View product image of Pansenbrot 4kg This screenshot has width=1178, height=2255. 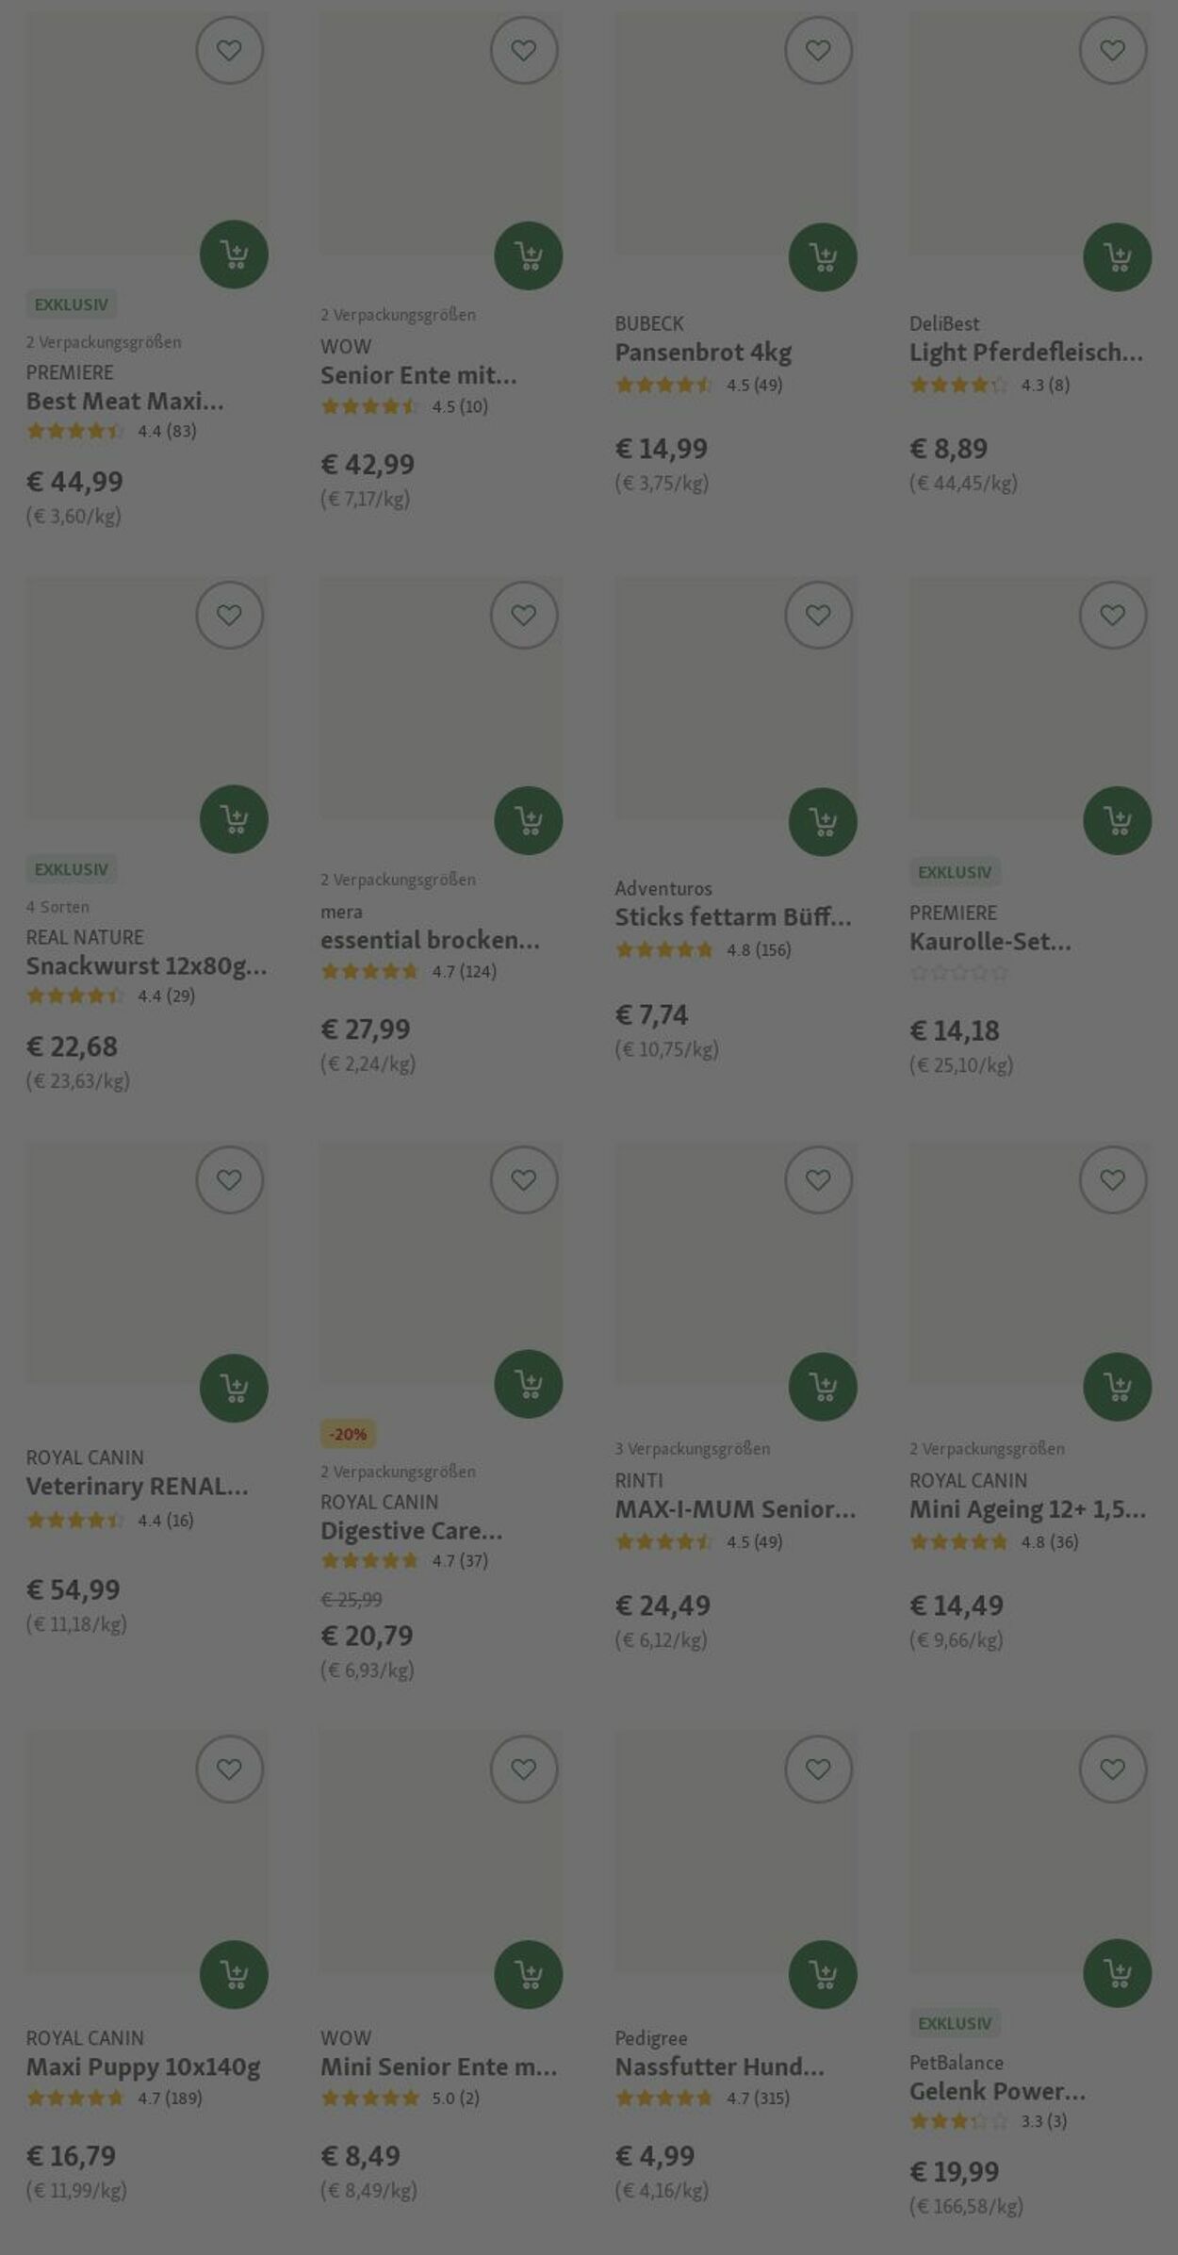(736, 133)
